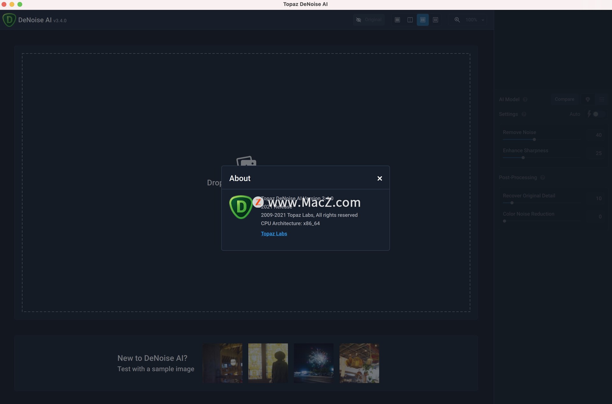Open the AI model list view icon

tap(601, 99)
